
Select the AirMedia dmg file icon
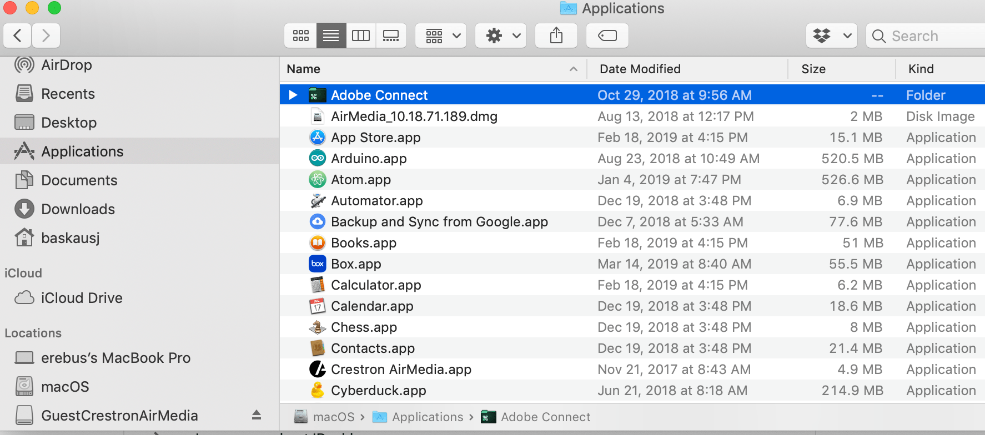pos(317,117)
